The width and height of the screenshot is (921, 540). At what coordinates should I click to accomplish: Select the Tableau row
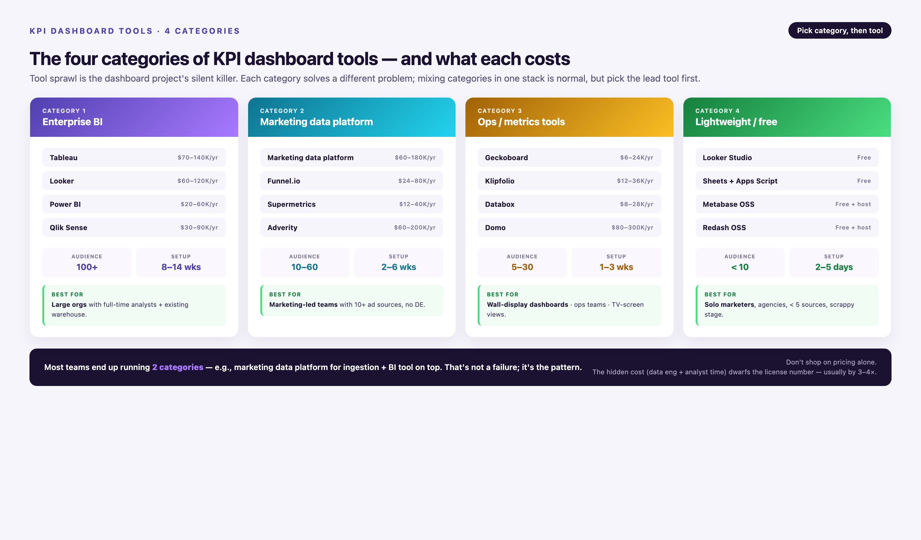pyautogui.click(x=134, y=157)
